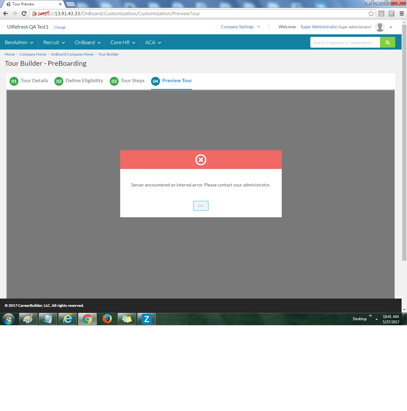
Task: Click the step 01 circle badge
Action: (14, 81)
